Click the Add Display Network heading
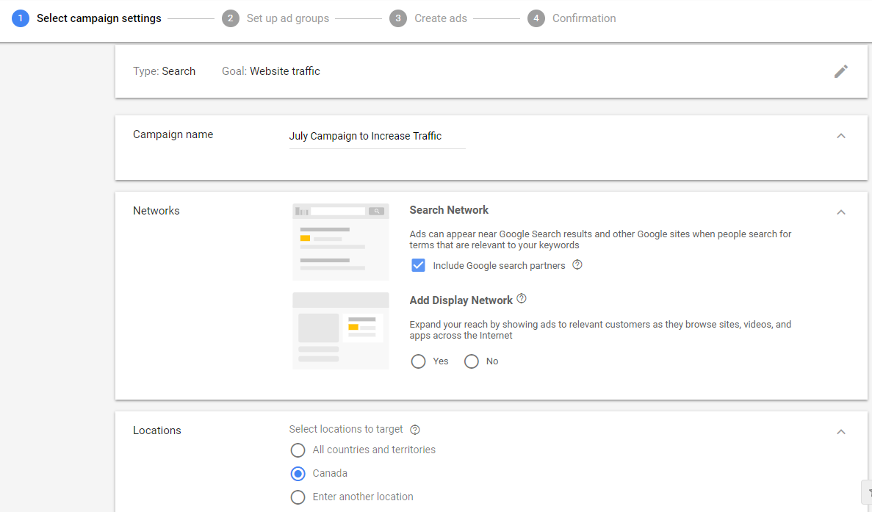This screenshot has height=512, width=872. (x=461, y=300)
